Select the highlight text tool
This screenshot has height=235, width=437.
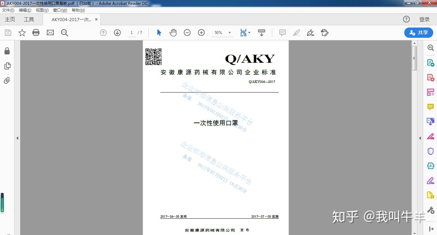[297, 33]
